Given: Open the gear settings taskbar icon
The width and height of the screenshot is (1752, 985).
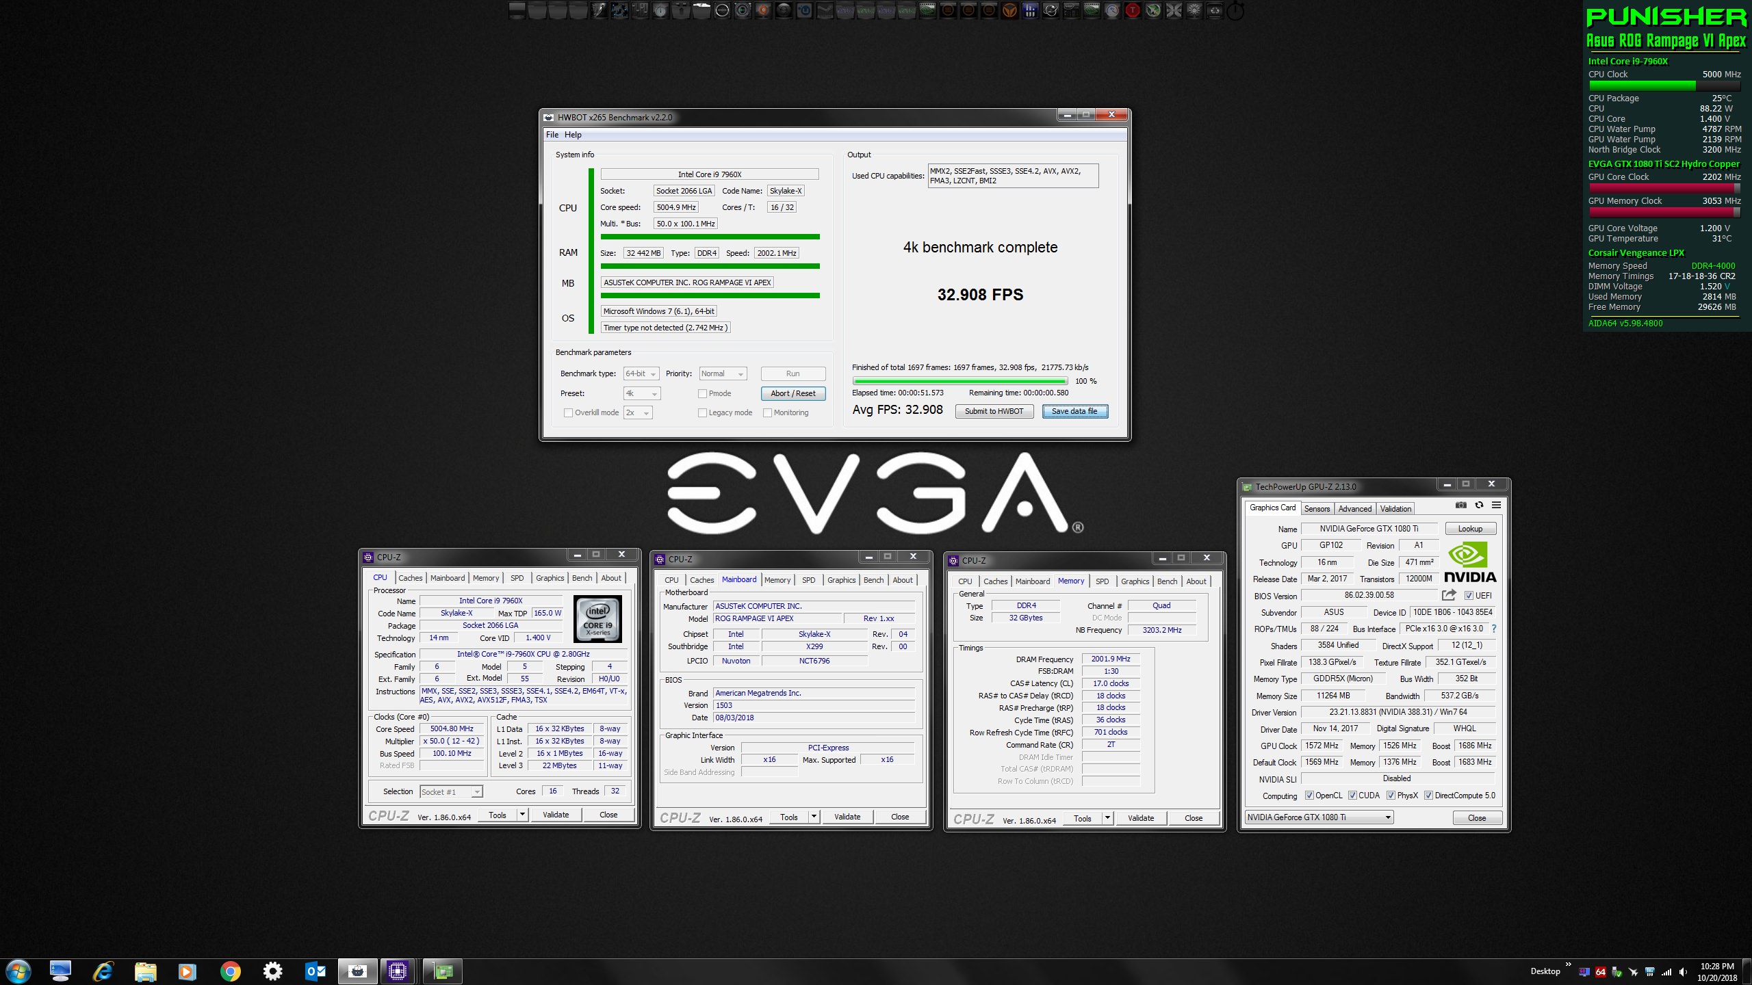Looking at the screenshot, I should [273, 971].
